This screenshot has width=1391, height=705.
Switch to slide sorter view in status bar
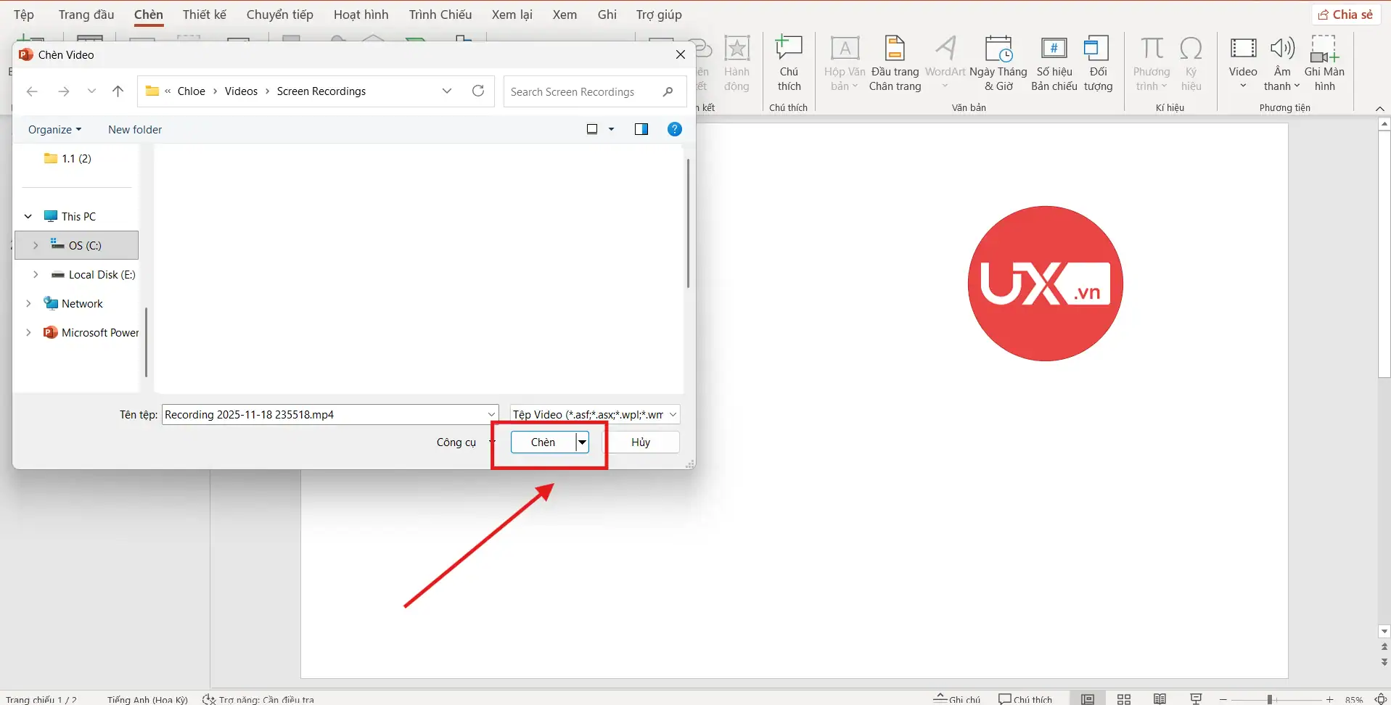point(1124,699)
